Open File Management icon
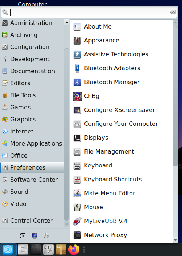 click(x=77, y=151)
